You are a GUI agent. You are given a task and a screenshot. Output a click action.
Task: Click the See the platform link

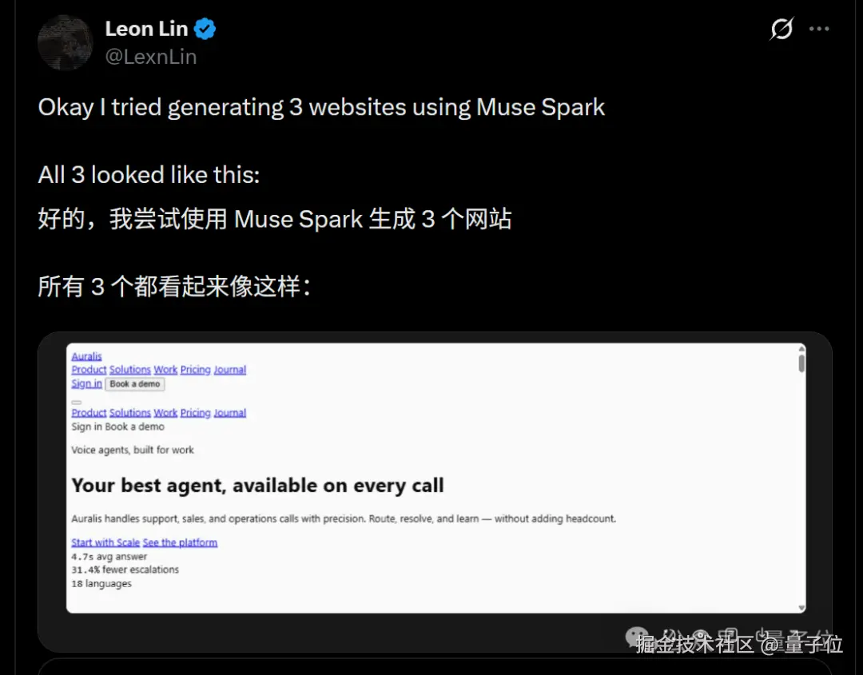point(180,542)
